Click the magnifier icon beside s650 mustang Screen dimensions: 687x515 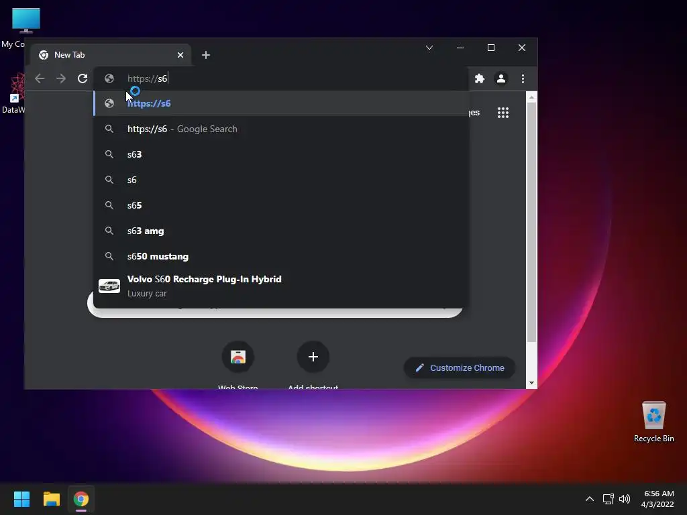(x=109, y=255)
